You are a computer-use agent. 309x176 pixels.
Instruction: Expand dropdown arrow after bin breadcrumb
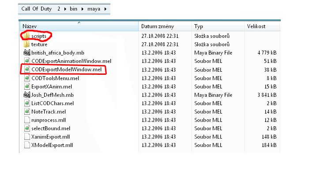[x=83, y=9]
